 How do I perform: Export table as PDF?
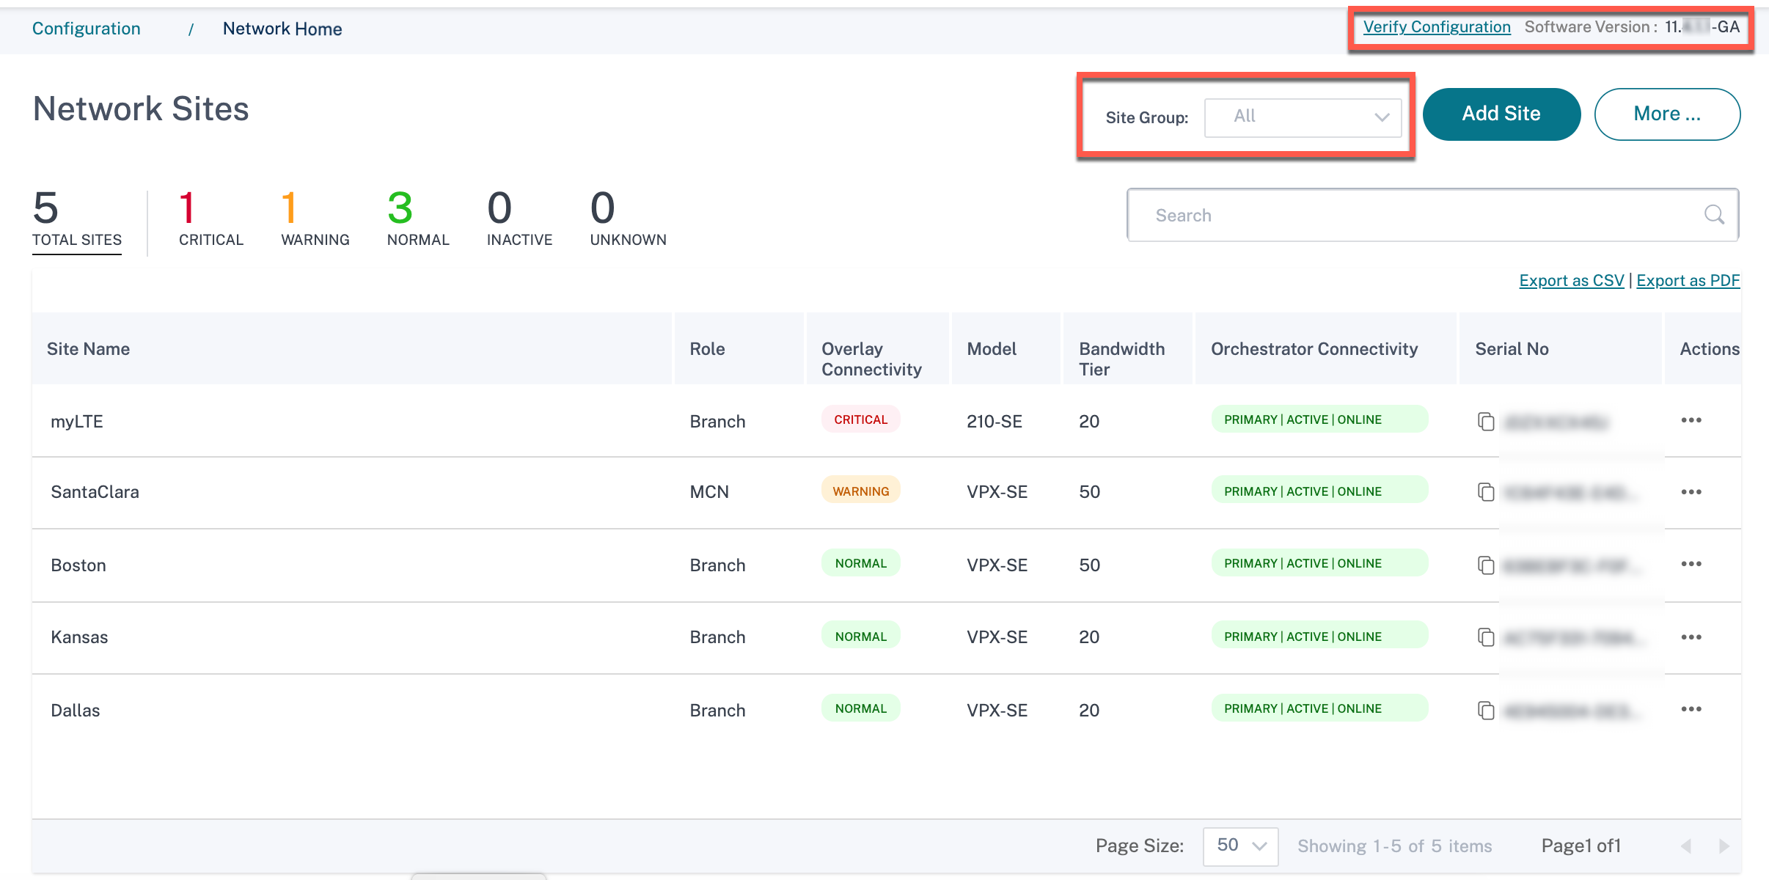pos(1688,280)
